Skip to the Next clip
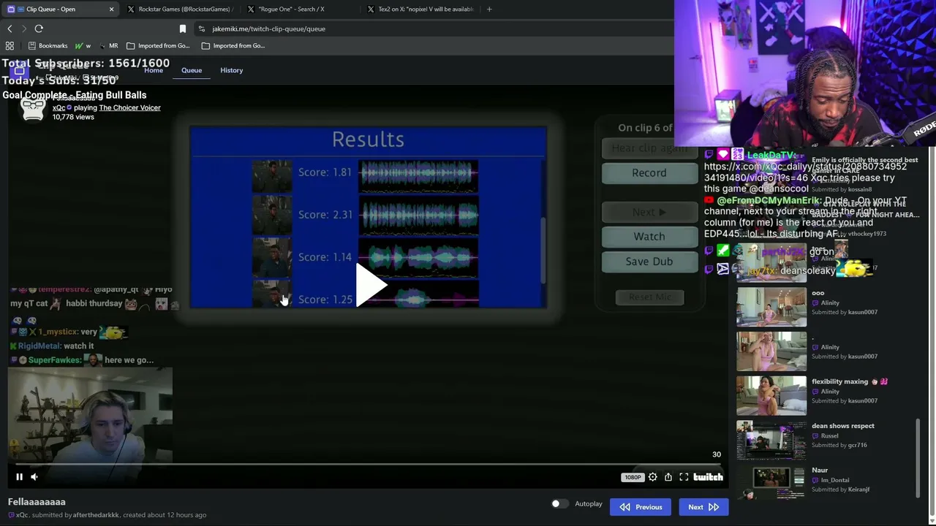936x526 pixels. (x=703, y=507)
